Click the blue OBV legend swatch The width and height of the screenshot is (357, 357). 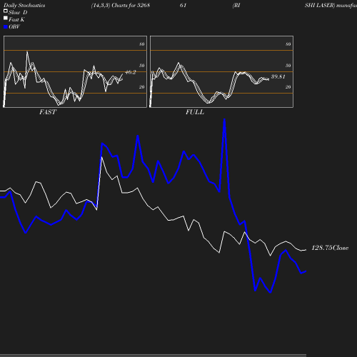6,27
